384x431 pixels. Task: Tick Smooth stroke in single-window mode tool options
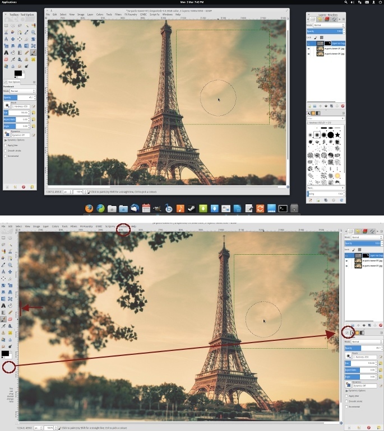click(x=347, y=401)
